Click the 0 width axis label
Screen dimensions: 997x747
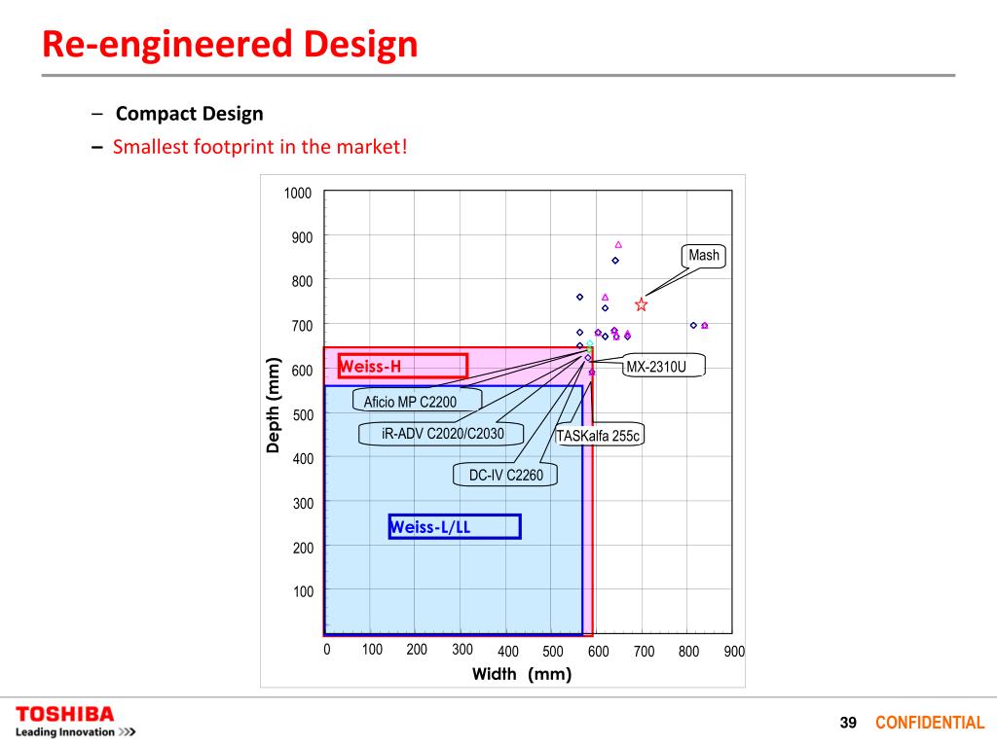click(x=327, y=649)
